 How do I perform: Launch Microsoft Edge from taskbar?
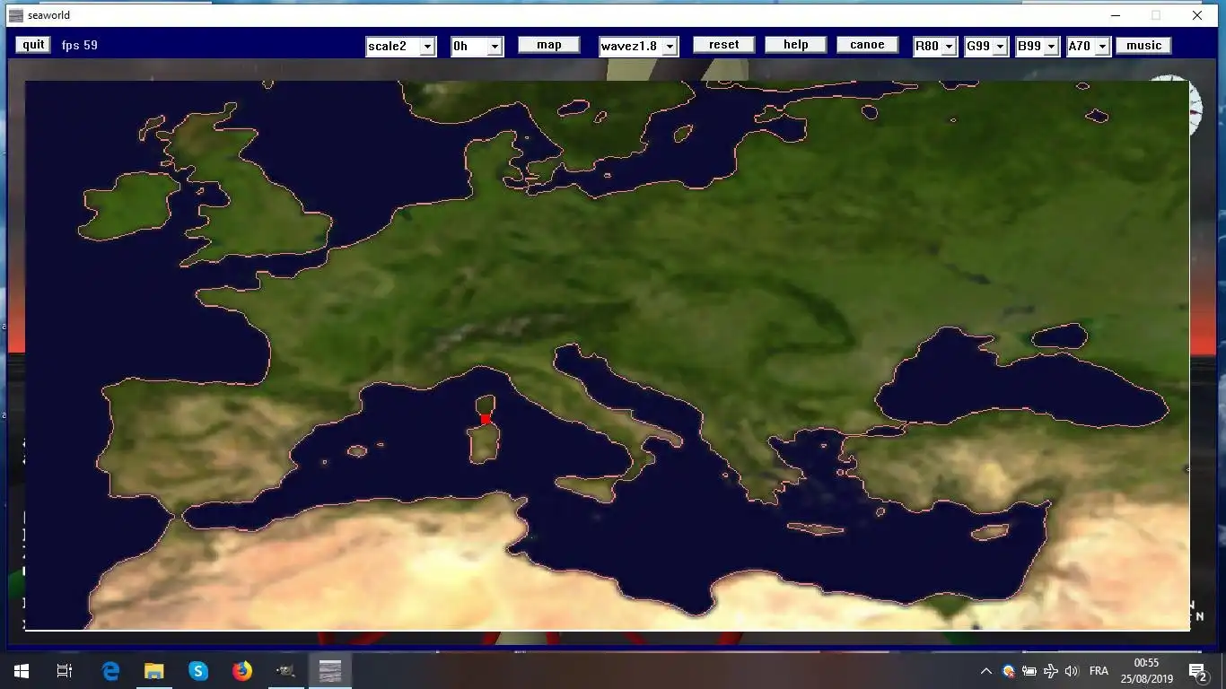point(110,670)
